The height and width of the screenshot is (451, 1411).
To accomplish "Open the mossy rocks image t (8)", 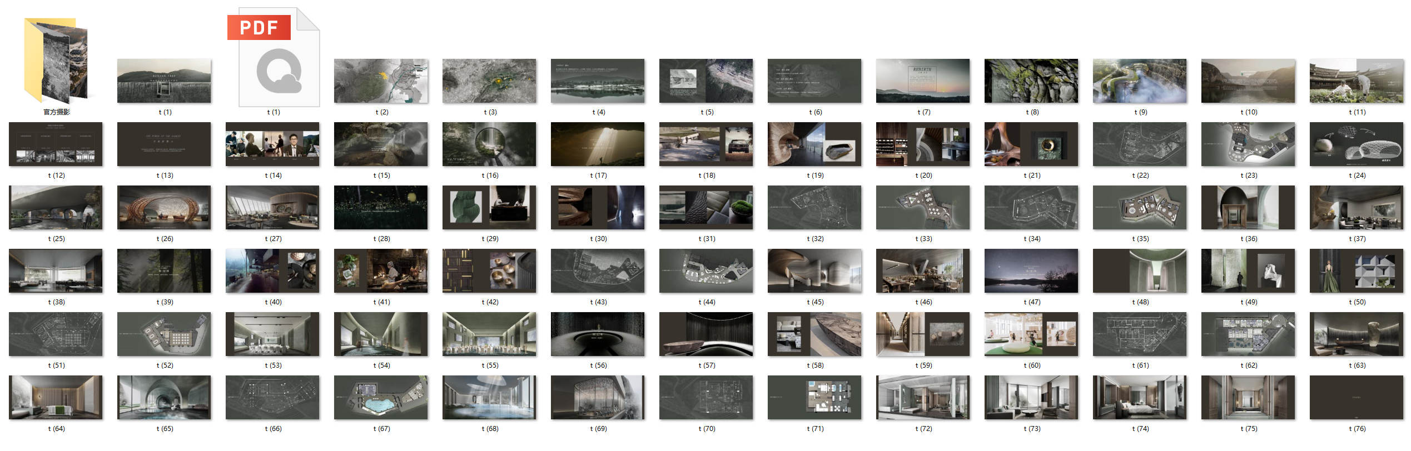I will pyautogui.click(x=1031, y=81).
